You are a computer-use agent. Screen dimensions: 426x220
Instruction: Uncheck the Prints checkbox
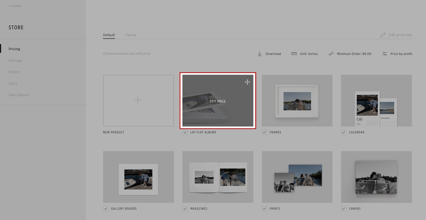(x=264, y=209)
